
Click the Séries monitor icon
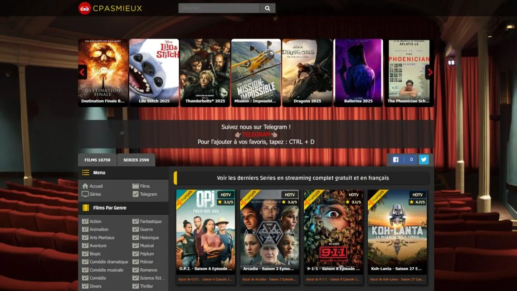click(86, 194)
